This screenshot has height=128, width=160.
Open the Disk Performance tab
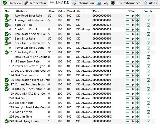125,3
